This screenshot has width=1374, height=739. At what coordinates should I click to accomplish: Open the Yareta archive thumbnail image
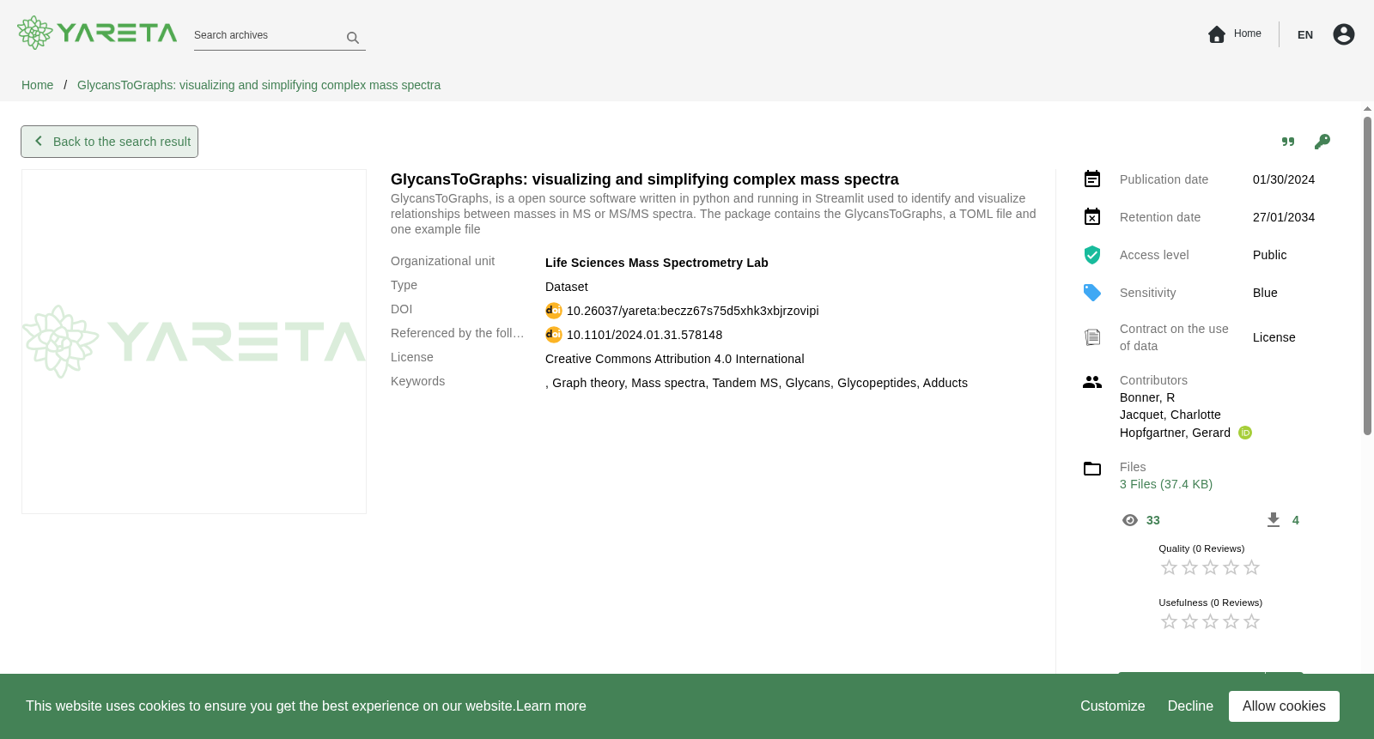click(x=194, y=342)
